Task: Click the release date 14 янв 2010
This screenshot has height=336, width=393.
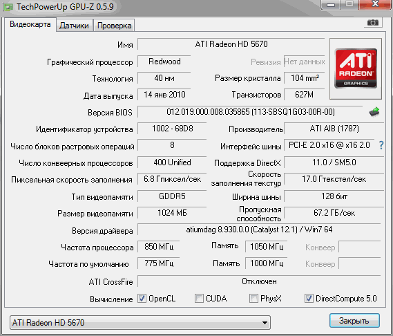Action: (x=164, y=95)
